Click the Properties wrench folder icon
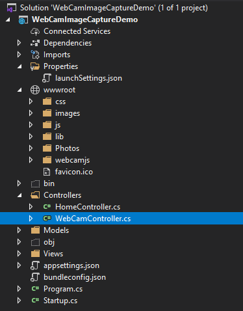243x311 pixels. 35,66
